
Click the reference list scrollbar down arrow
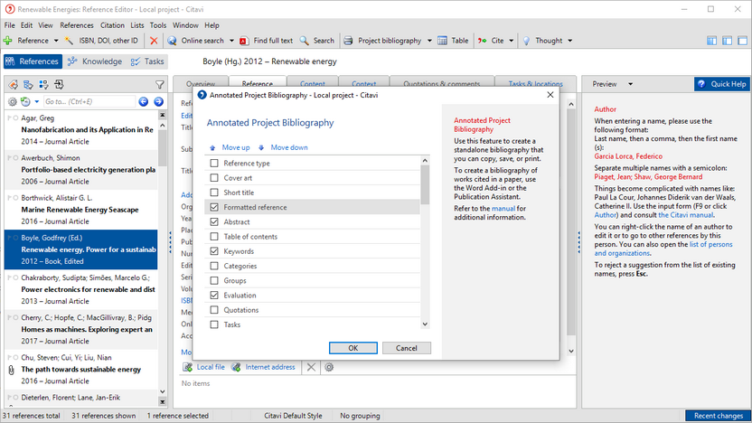click(x=162, y=391)
